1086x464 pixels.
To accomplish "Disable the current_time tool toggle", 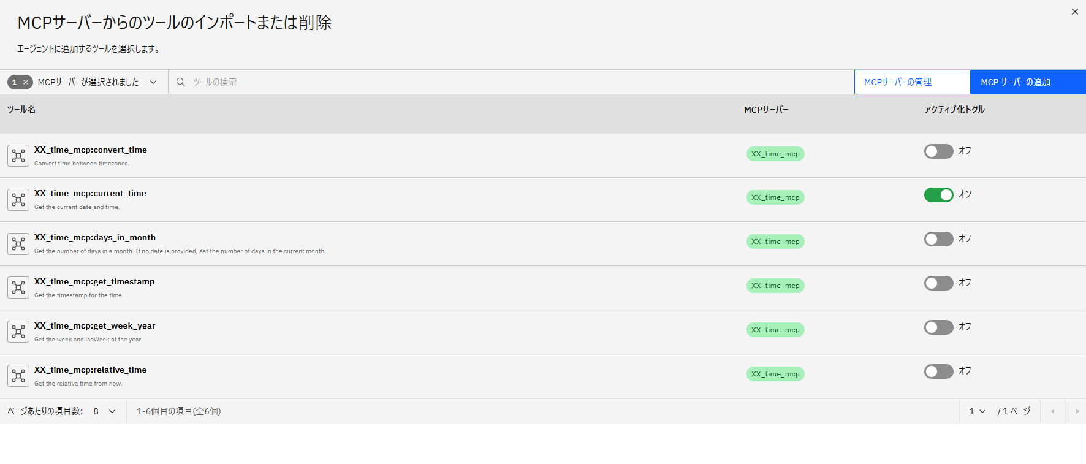I will 938,195.
